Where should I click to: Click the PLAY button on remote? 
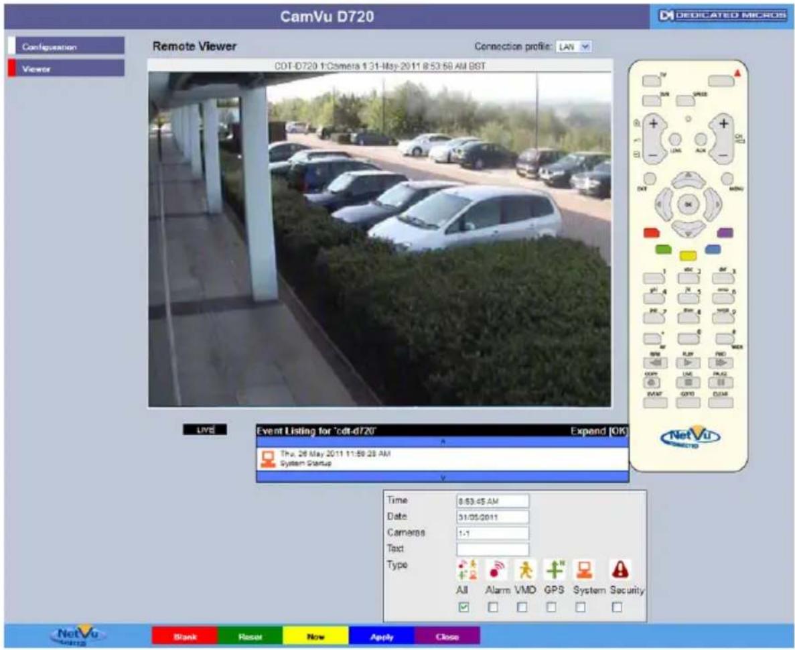tap(688, 363)
